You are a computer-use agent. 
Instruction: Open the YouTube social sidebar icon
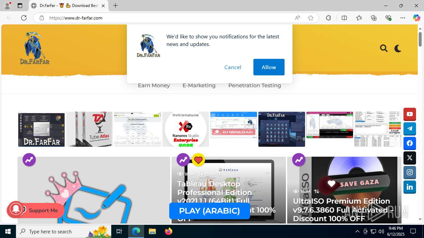[410, 114]
